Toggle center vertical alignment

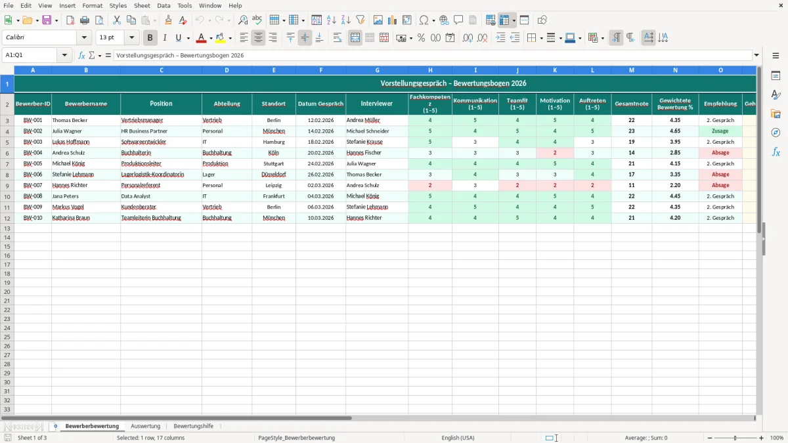[305, 38]
